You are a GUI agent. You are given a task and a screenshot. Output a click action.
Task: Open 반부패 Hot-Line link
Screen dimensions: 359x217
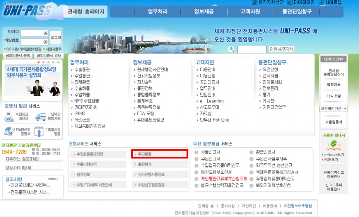tap(214, 120)
